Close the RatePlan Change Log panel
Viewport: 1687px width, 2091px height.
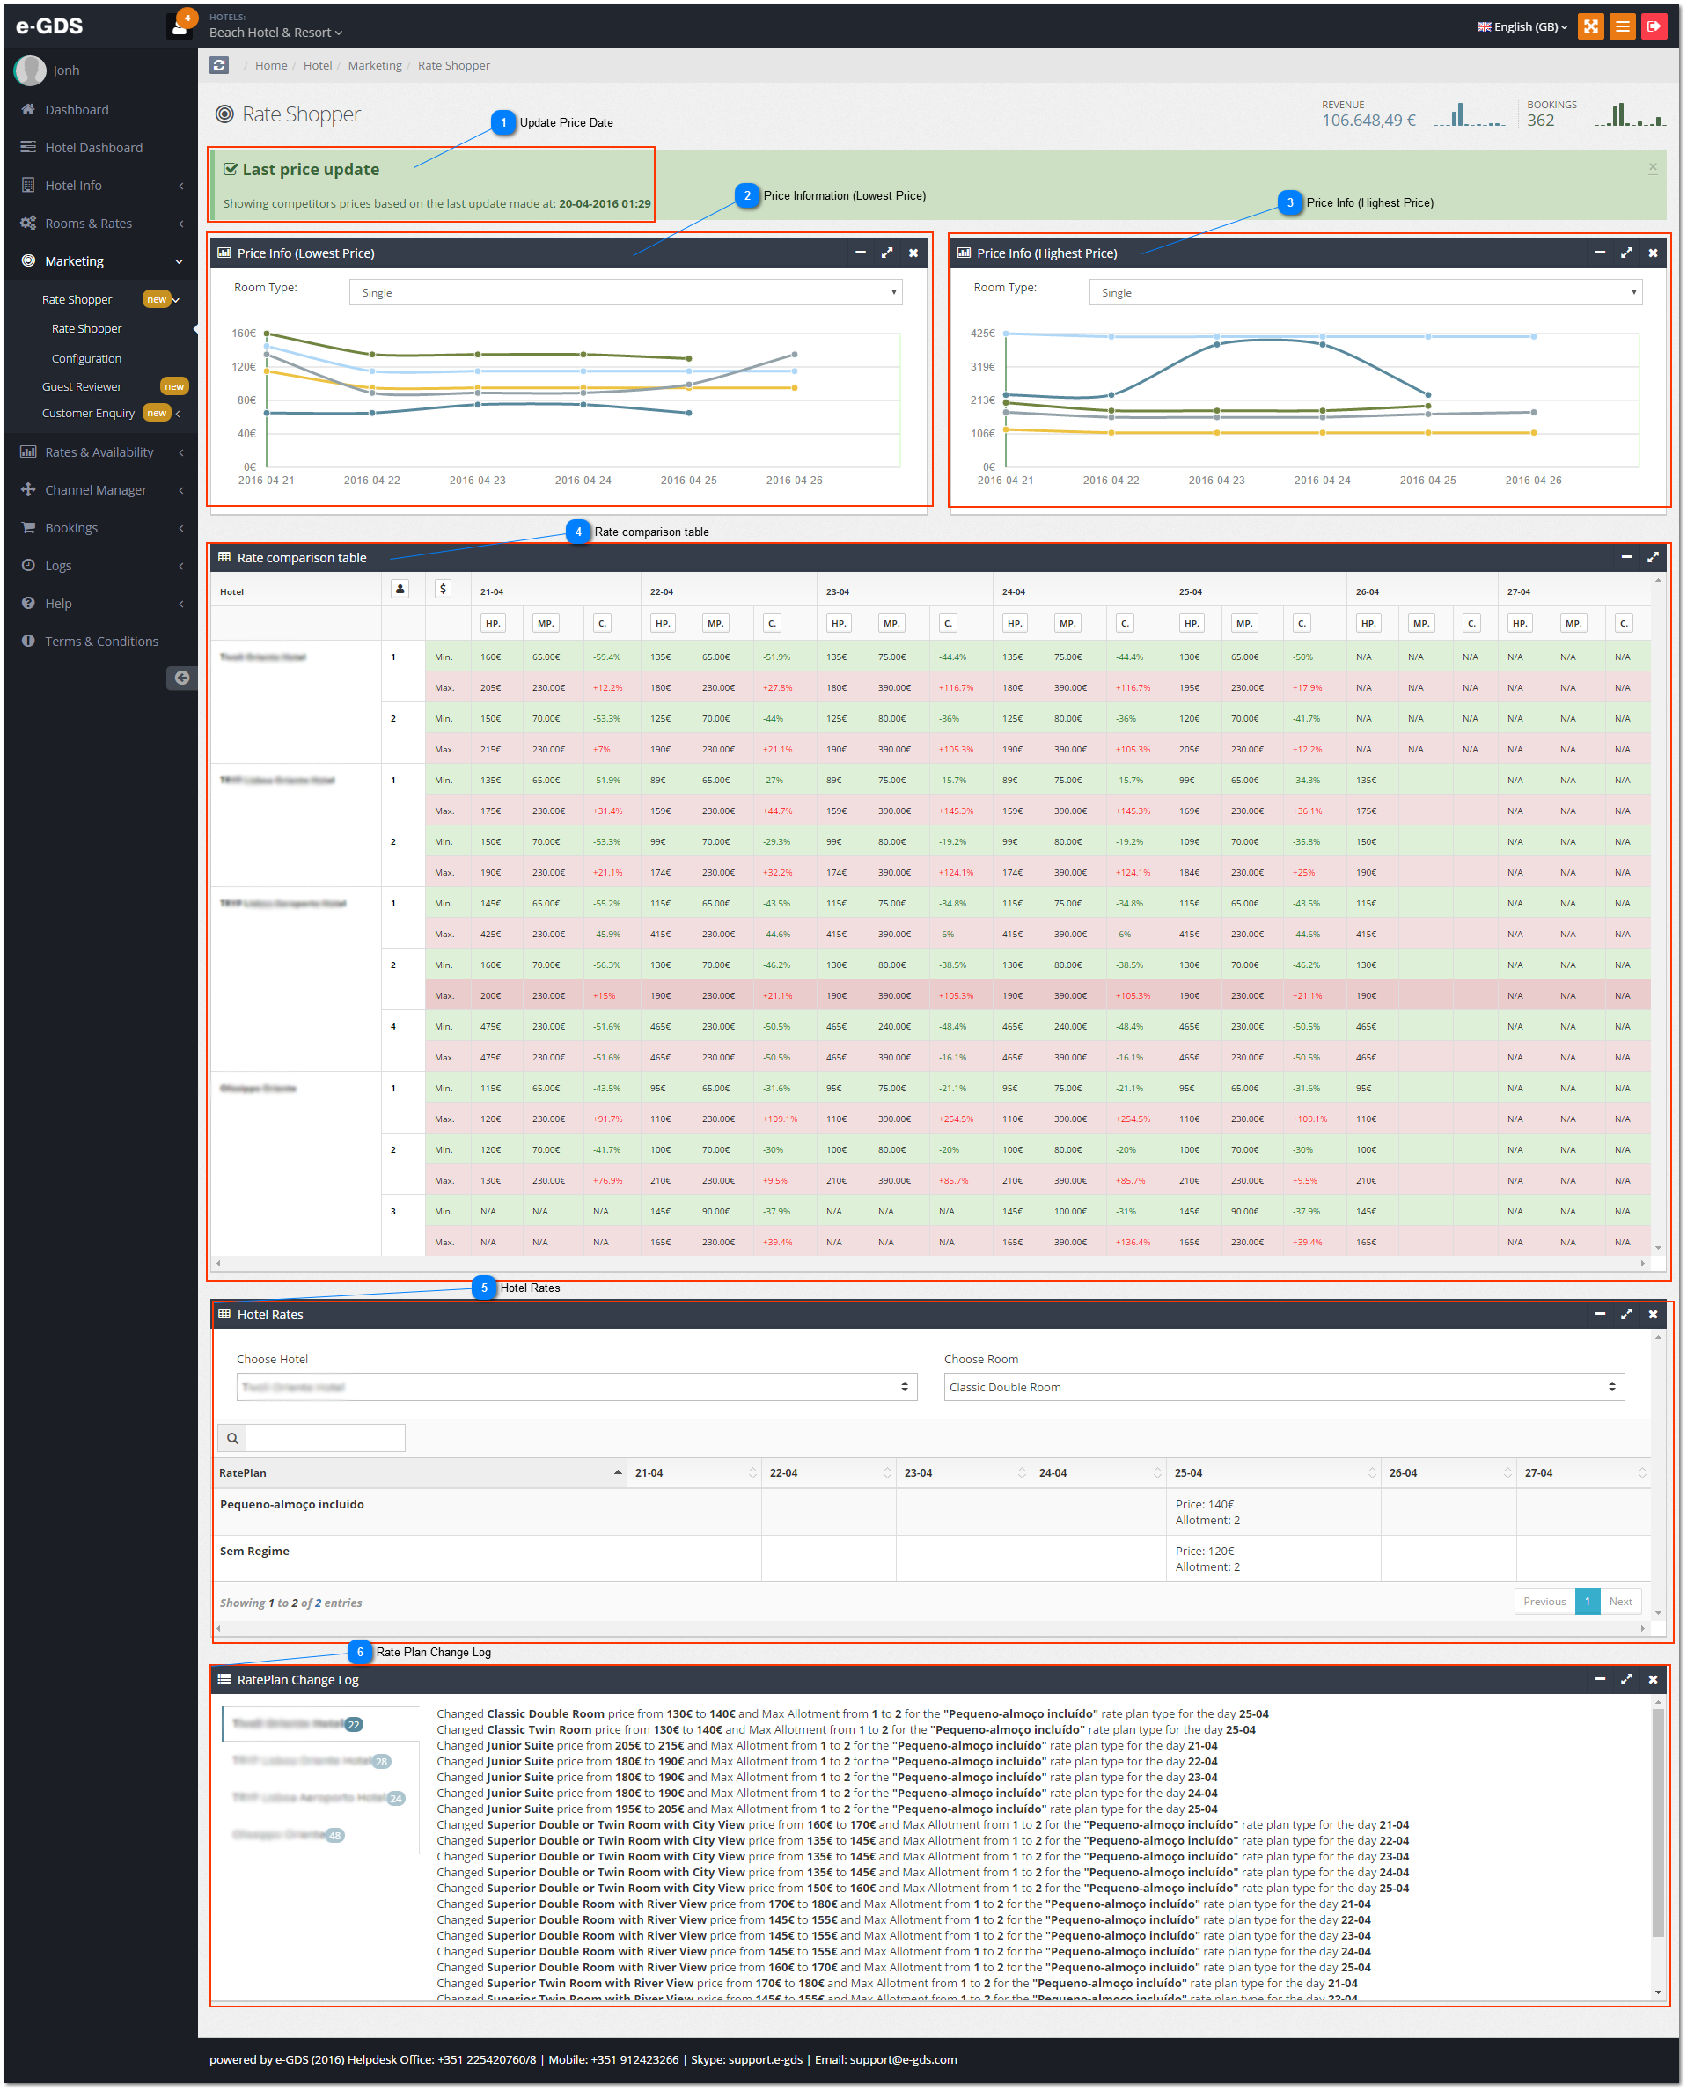click(x=1652, y=1679)
